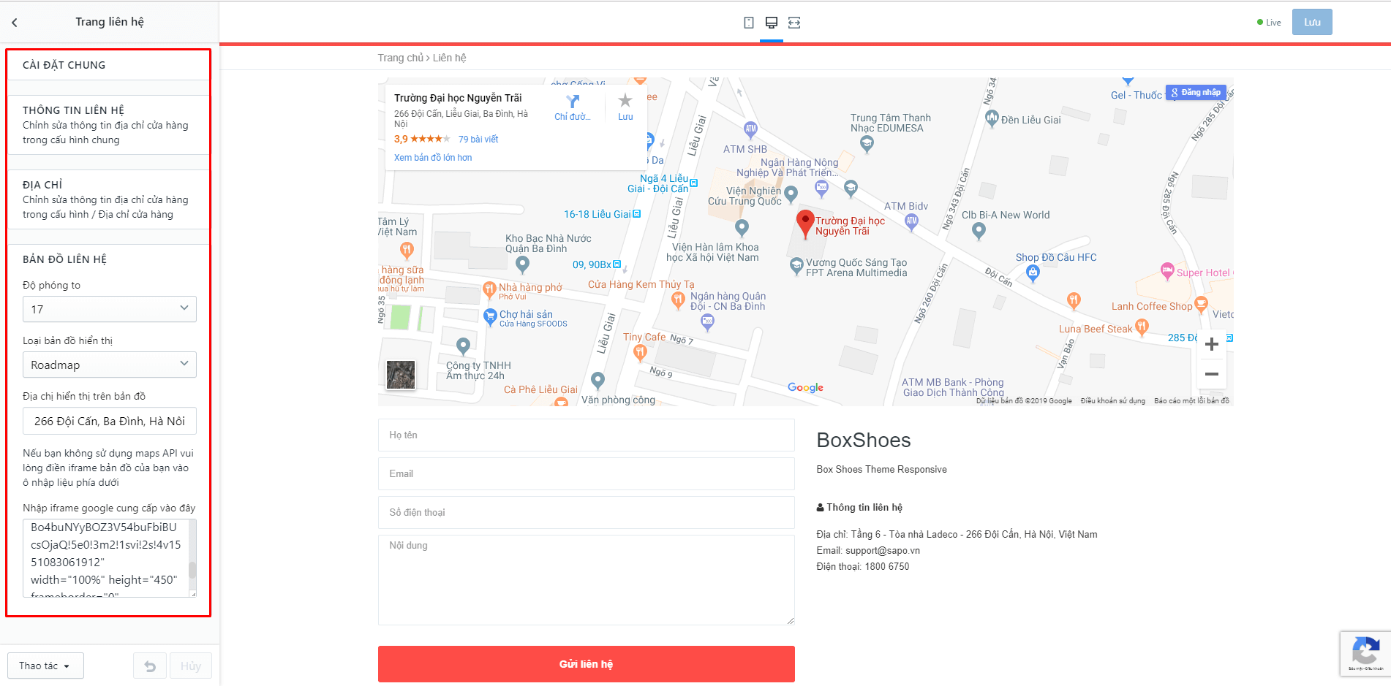Click the red marker for Trường Đại học Nguyễn Trãi
The height and width of the screenshot is (686, 1391).
point(805,224)
